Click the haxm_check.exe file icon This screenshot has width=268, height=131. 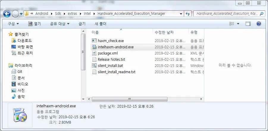point(94,41)
